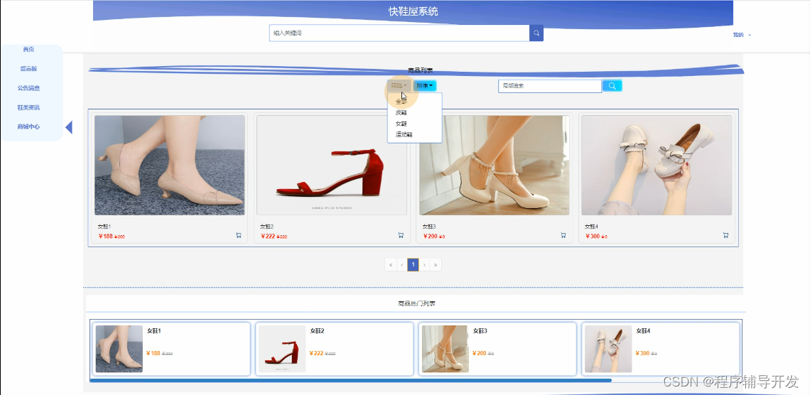
Task: Open the 女鞋3 product image in list
Action: 495,166
